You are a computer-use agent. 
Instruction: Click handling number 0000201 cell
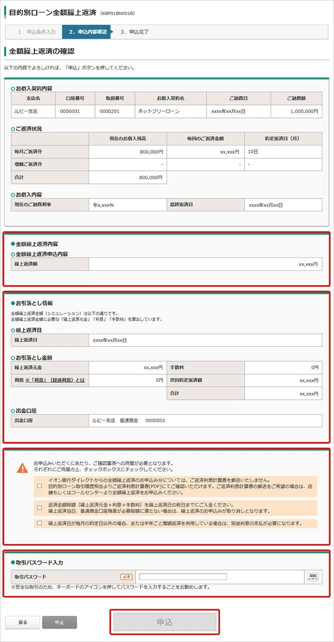pyautogui.click(x=114, y=111)
